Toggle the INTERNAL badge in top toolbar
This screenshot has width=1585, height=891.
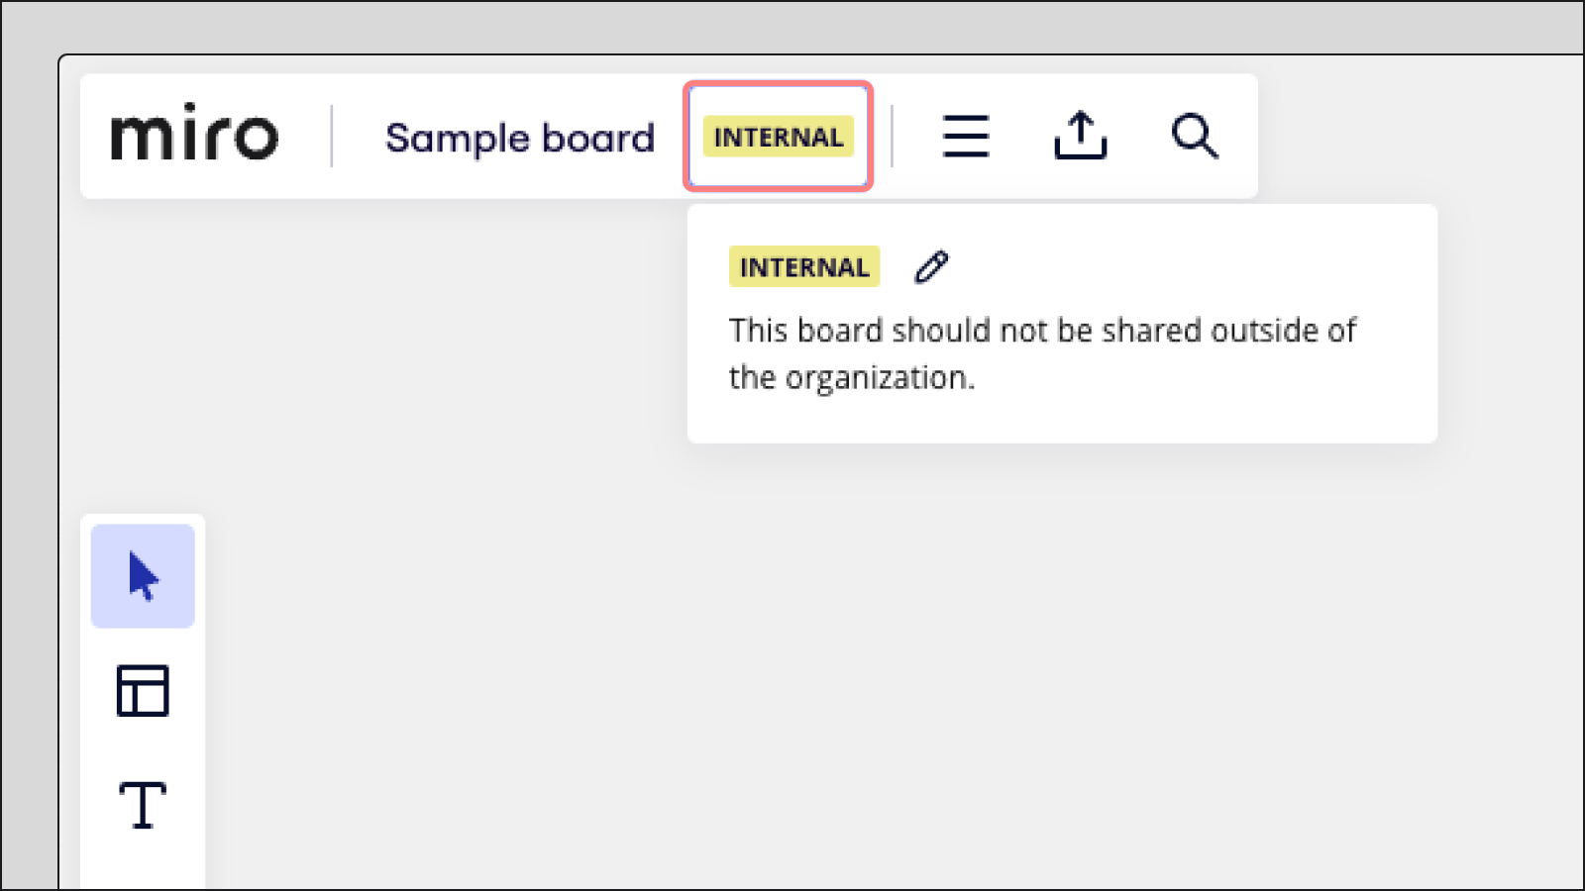click(778, 137)
